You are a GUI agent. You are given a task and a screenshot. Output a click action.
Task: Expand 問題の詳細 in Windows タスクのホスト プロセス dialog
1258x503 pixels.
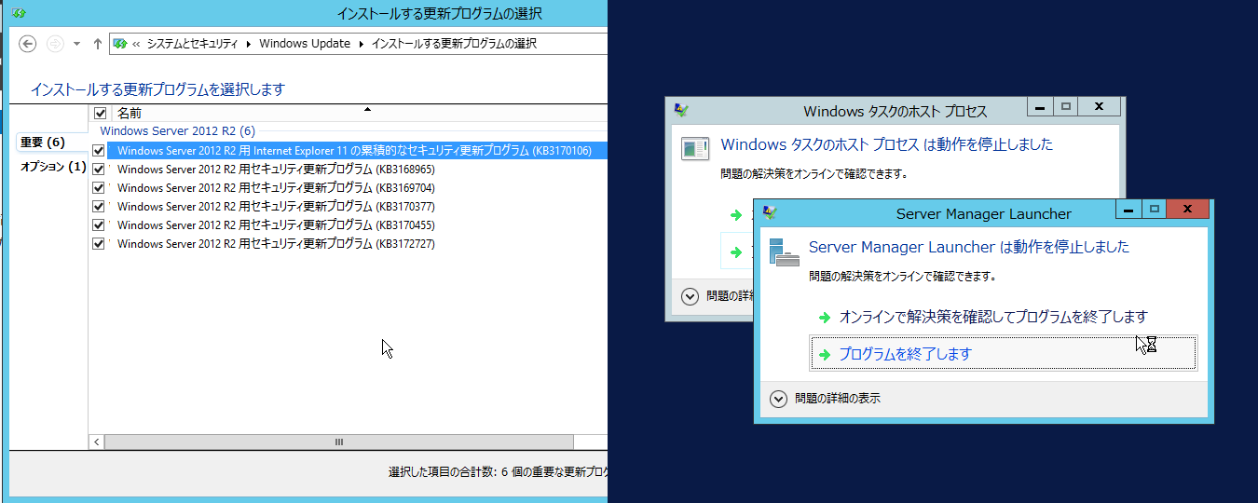tap(716, 296)
